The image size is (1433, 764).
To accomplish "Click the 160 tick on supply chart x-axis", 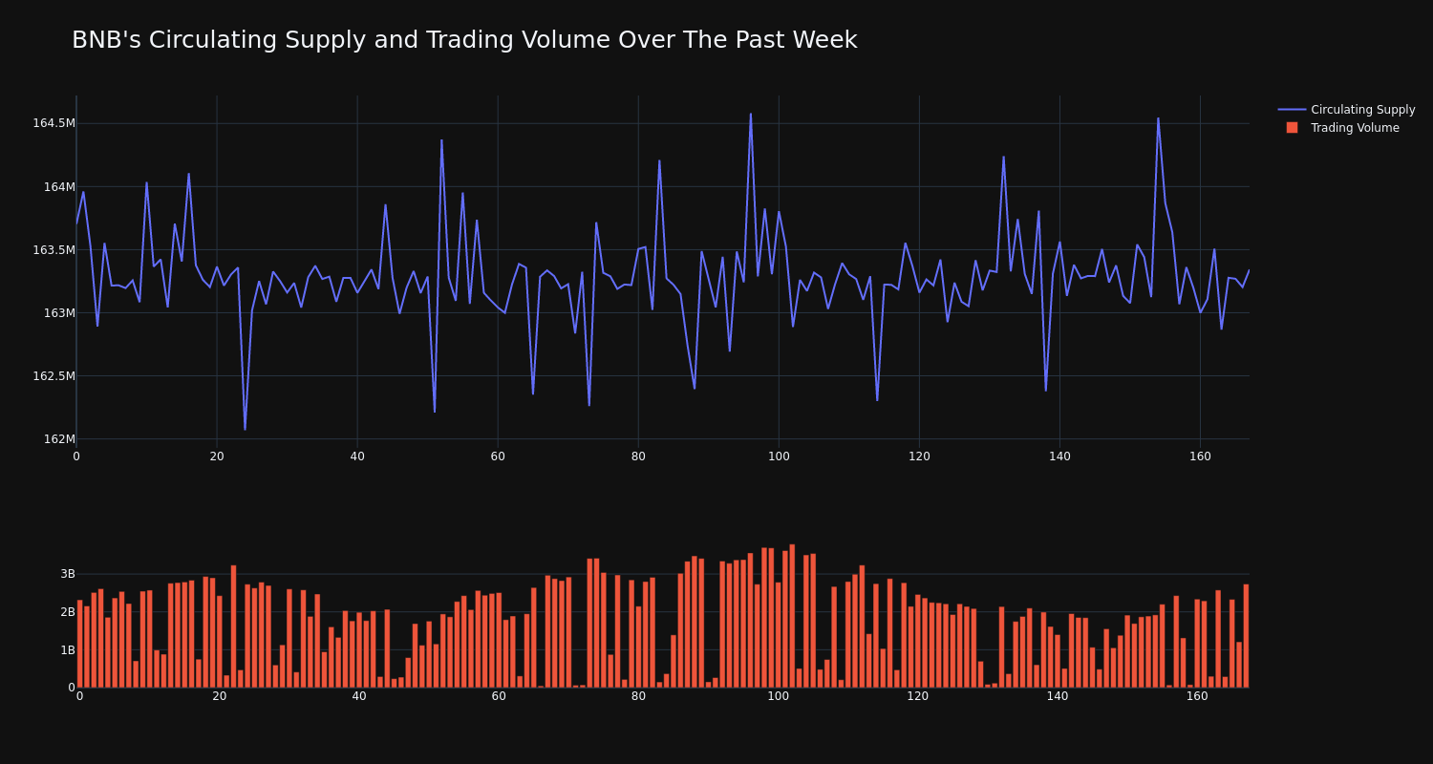I will coord(1200,456).
